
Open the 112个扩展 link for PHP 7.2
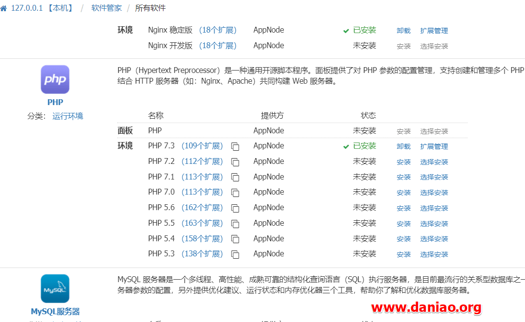click(202, 161)
